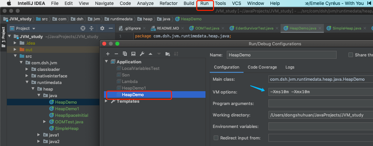This screenshot has height=146, width=373.
Task: Switch to the Code Coverage tab
Action: coord(262,67)
